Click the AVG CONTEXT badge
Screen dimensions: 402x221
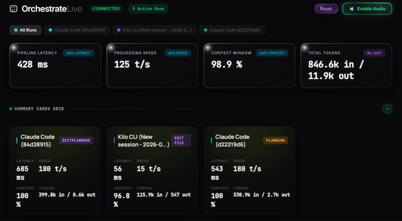(272, 53)
